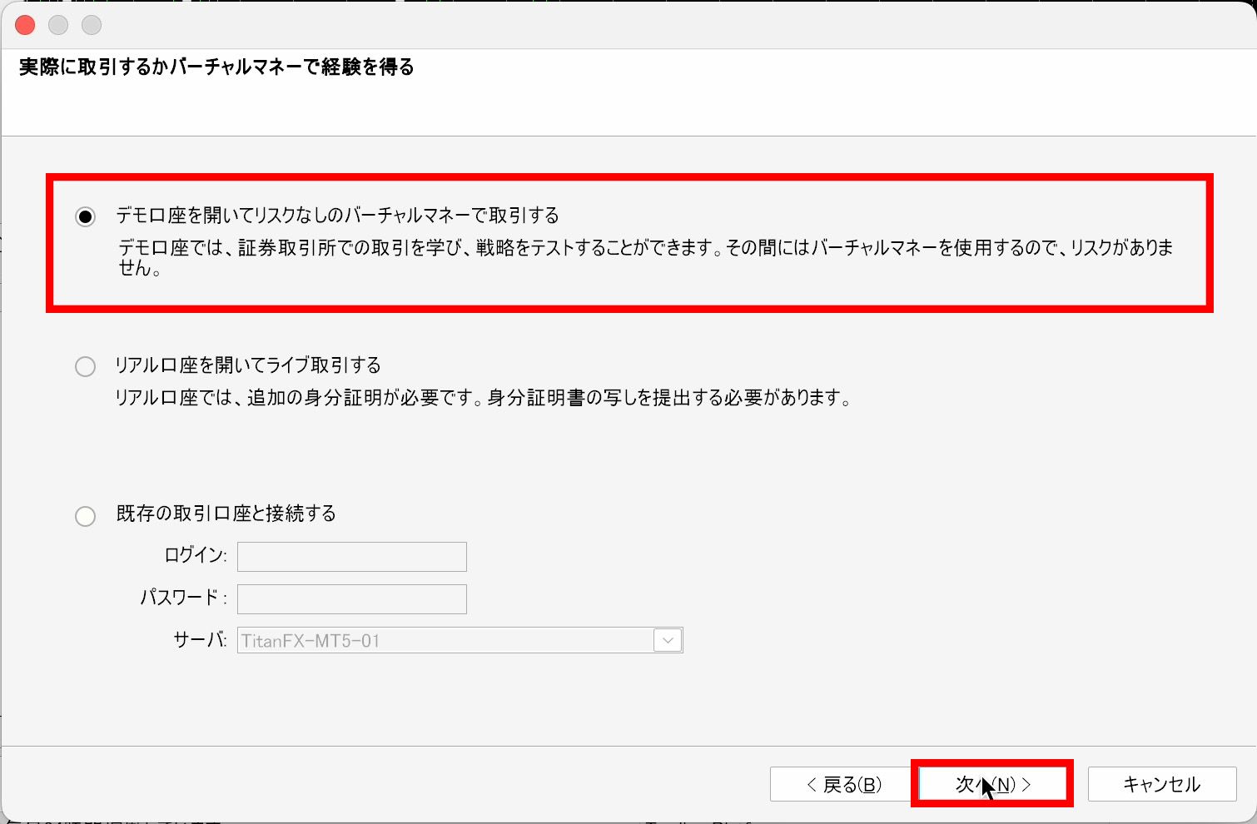
Task: Click the label リアル口座を開いてライブ取引する
Action: click(248, 365)
